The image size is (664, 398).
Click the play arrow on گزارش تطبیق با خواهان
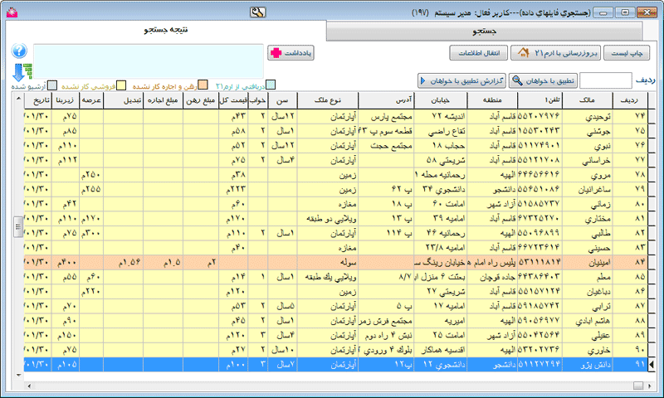click(422, 80)
